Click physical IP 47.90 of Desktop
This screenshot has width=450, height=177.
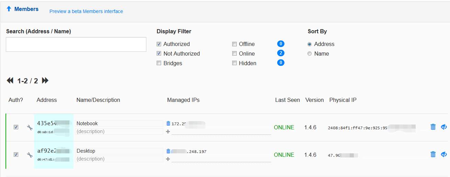coord(342,155)
